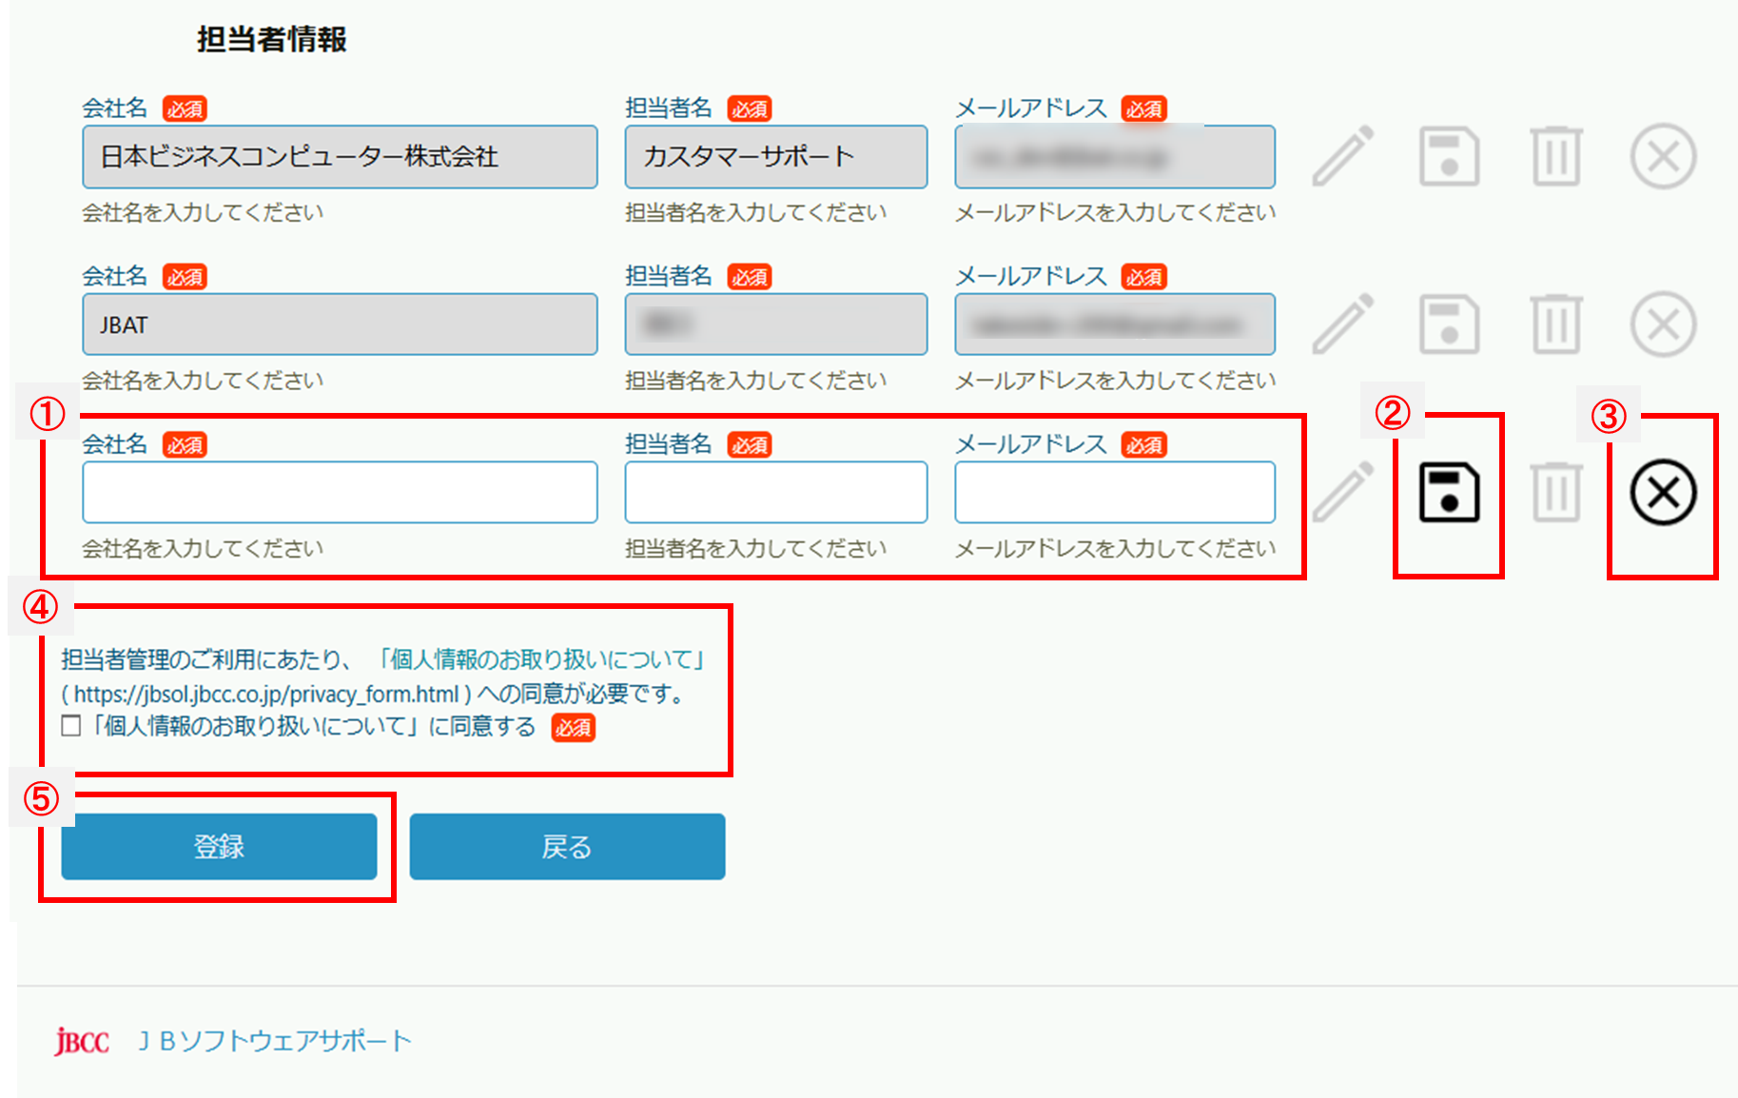Click the 担当者名 field containing カスタマーサポート
This screenshot has width=1738, height=1098.
tap(776, 156)
